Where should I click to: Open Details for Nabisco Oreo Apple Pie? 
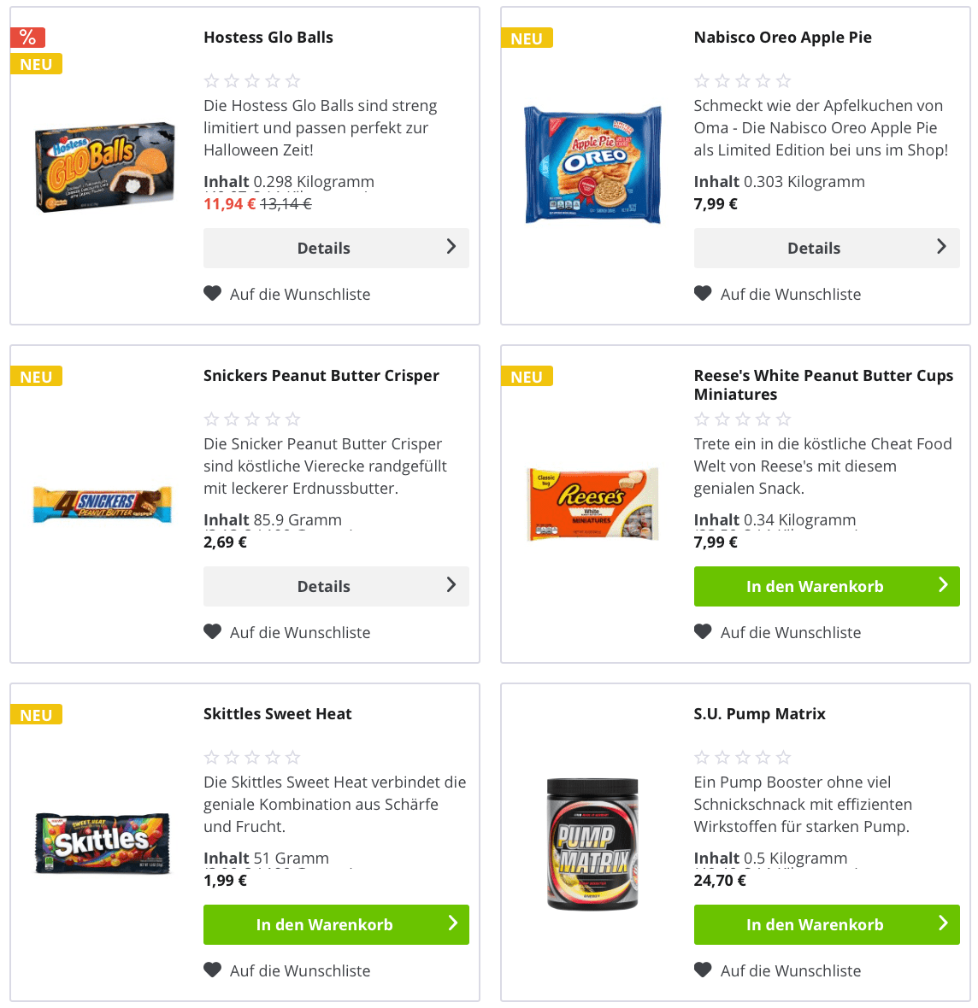click(x=826, y=248)
